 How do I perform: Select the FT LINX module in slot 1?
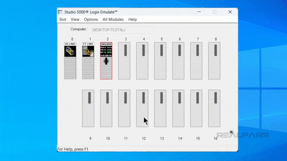(x=88, y=61)
